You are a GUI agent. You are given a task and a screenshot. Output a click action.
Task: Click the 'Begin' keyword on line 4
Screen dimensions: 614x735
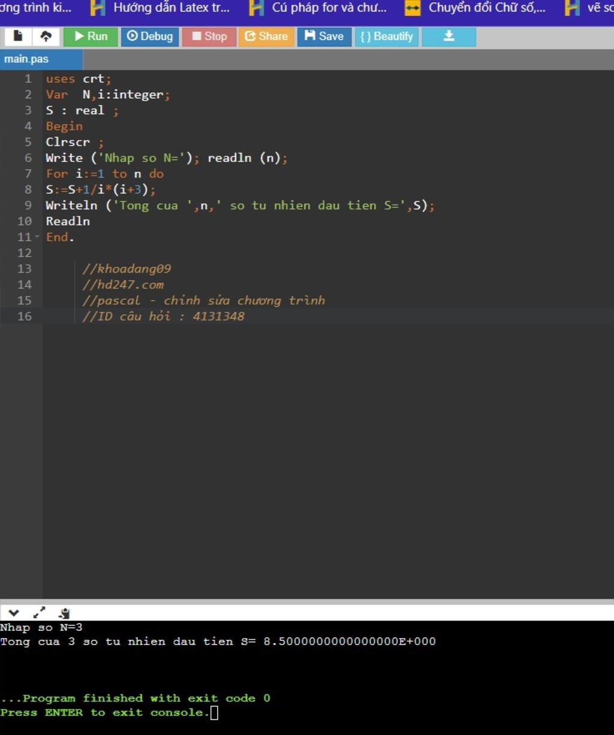point(64,126)
